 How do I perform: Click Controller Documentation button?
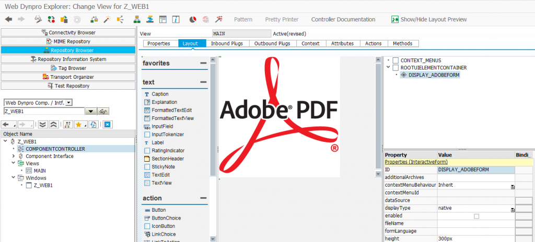pos(343,19)
